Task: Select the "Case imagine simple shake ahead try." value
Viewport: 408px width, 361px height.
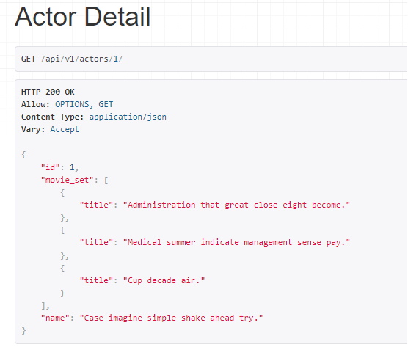Action: click(171, 318)
